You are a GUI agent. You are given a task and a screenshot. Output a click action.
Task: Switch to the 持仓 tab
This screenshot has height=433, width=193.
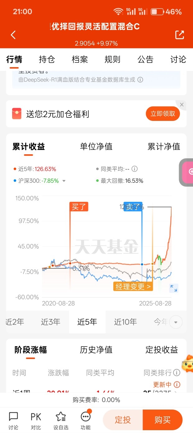click(47, 59)
